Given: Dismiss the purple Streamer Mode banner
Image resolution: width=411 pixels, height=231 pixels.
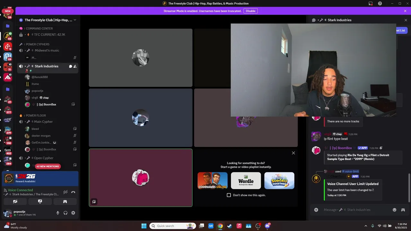Looking at the screenshot, I should coord(405,11).
